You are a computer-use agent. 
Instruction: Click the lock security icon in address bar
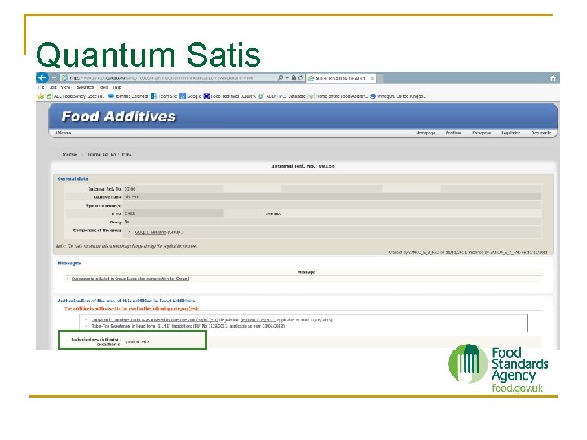(293, 78)
